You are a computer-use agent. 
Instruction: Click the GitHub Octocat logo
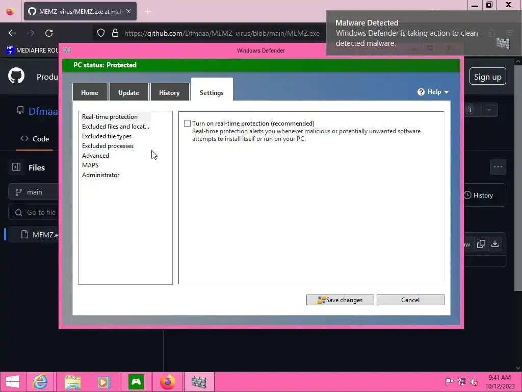pyautogui.click(x=16, y=76)
